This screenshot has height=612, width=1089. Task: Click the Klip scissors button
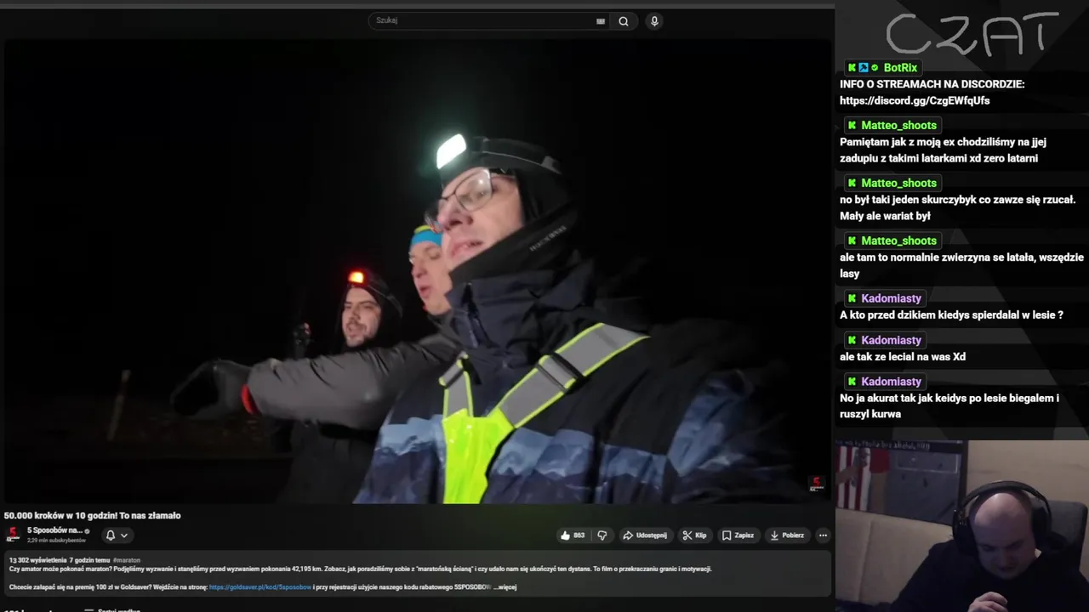click(694, 535)
